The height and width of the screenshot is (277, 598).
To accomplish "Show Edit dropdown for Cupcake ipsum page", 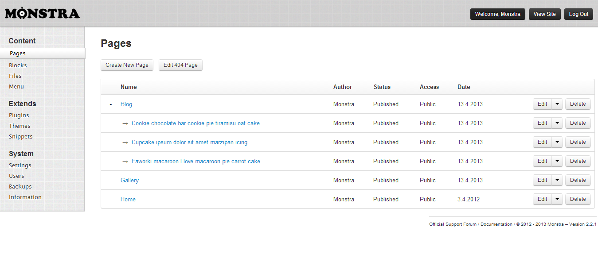I will tap(557, 142).
